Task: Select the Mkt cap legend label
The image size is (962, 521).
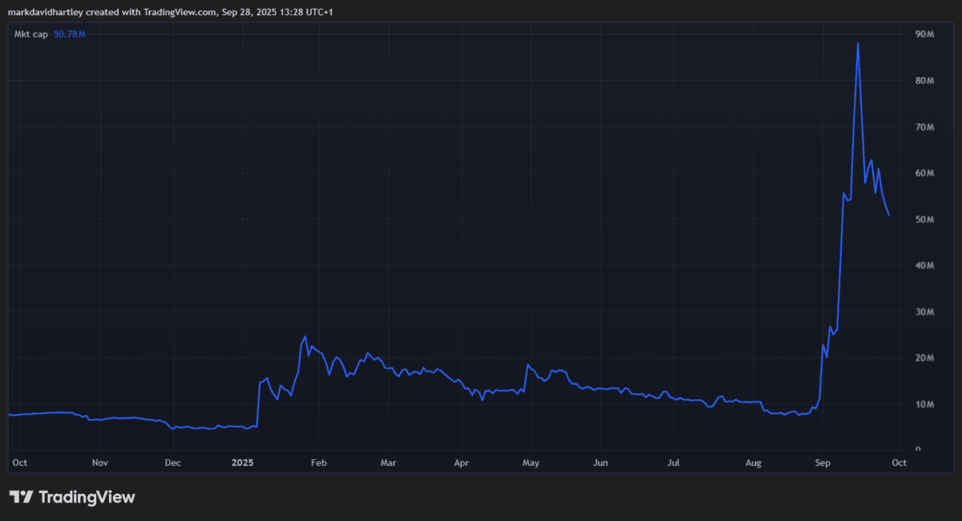Action: click(x=31, y=34)
